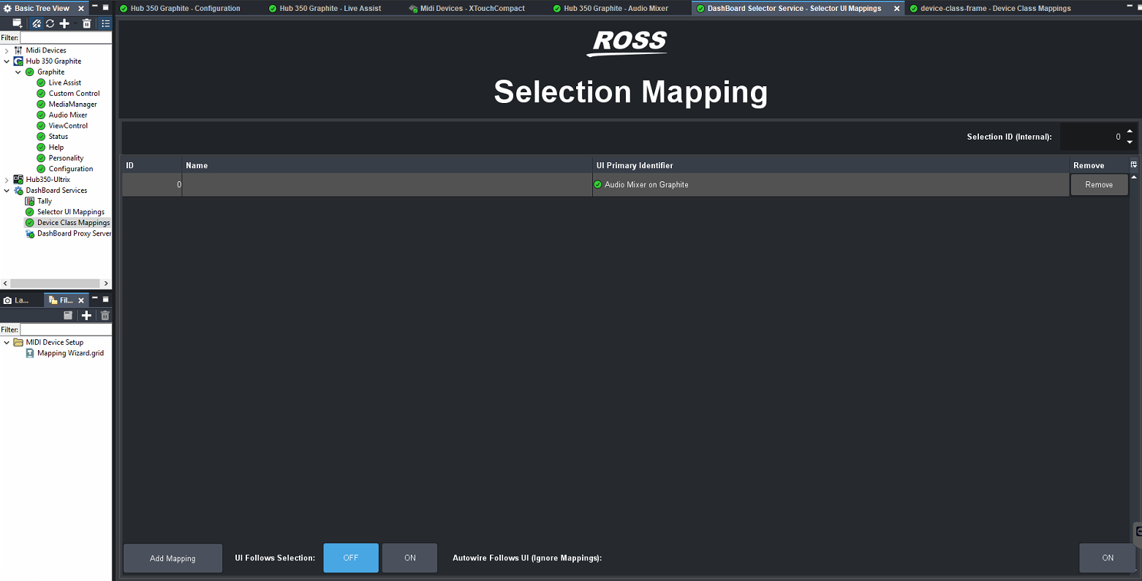Open Audio Mixer from the tree

tap(68, 115)
